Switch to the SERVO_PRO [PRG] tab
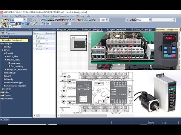The image size is (181, 135). [x=142, y=30]
